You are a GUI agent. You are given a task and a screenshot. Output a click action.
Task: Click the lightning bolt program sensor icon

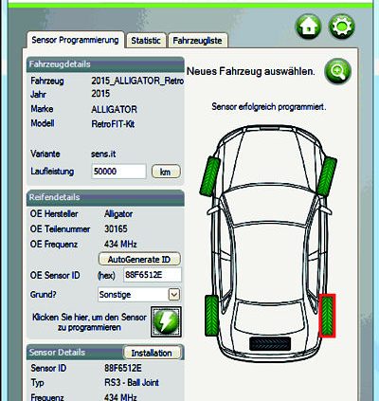166,321
